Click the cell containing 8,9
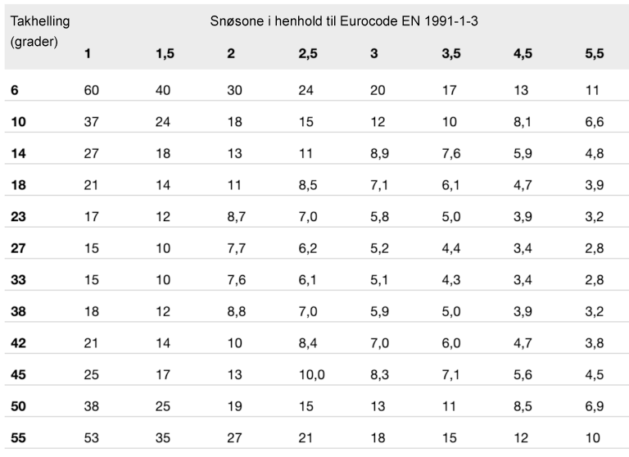Screen dimensions: 629x457 (379, 152)
